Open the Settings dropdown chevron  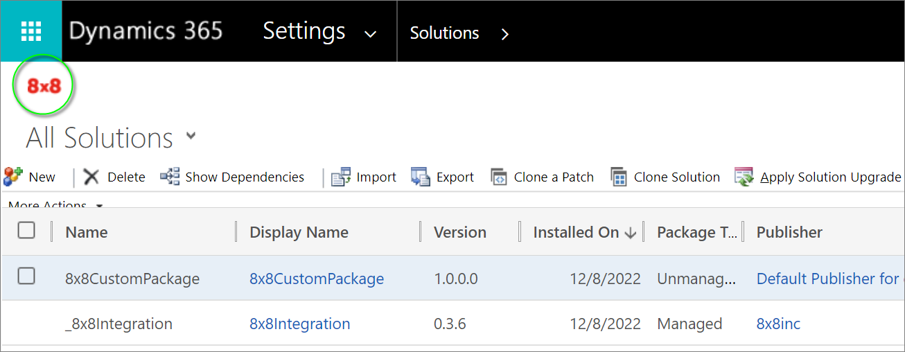tap(371, 34)
